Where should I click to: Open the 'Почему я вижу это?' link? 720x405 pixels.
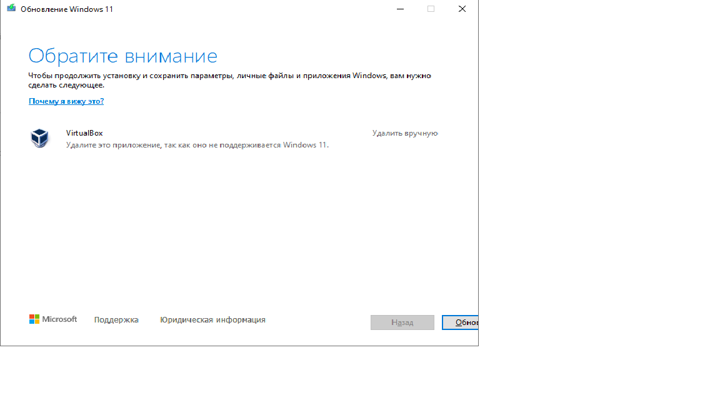pos(66,101)
